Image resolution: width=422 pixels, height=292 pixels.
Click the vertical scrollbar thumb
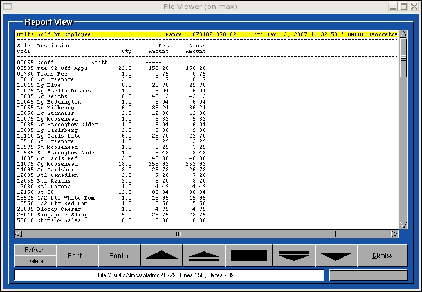pos(403,57)
